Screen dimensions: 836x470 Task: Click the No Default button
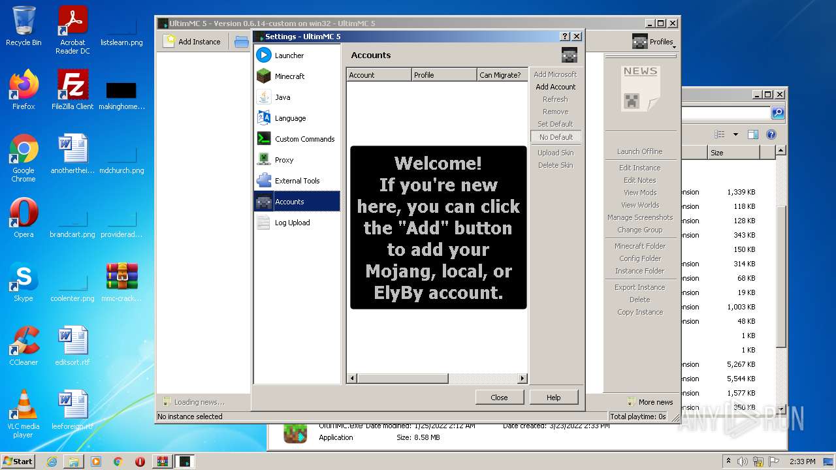[556, 137]
